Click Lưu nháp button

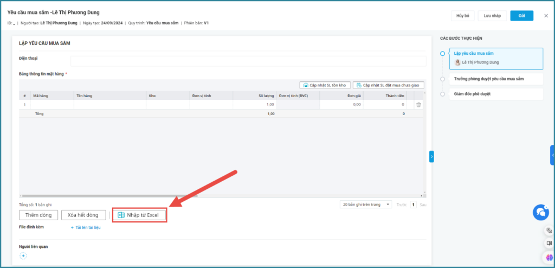[x=492, y=16]
